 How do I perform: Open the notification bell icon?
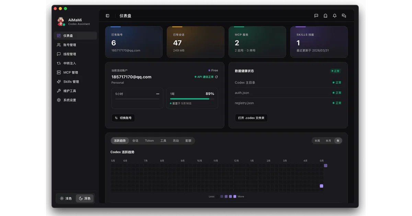tap(335, 16)
